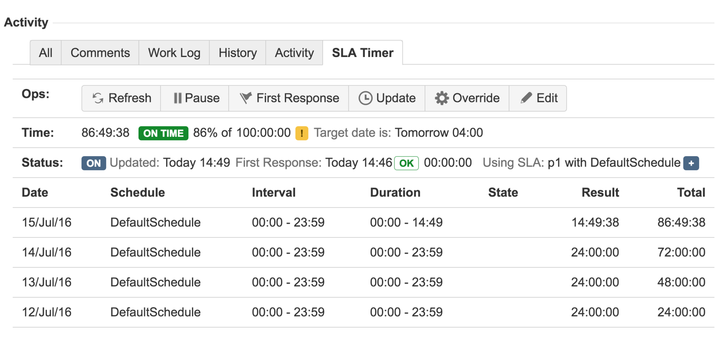
Task: Click the Interval column header
Action: pos(273,192)
